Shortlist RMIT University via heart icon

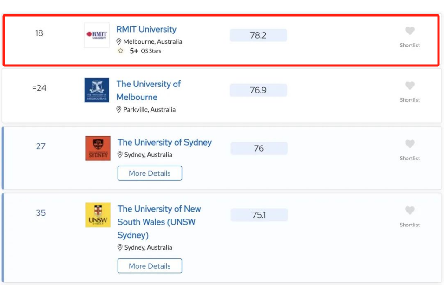(x=410, y=31)
